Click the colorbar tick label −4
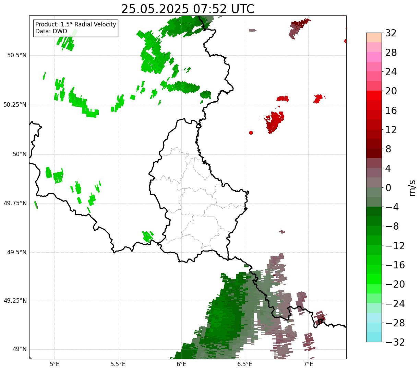Image resolution: width=420 pixels, height=371 pixels. pos(392,207)
